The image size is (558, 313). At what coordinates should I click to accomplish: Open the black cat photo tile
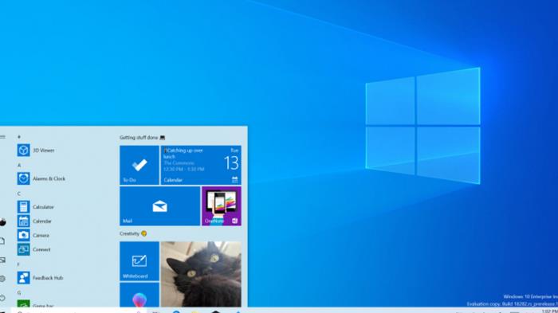click(x=201, y=274)
